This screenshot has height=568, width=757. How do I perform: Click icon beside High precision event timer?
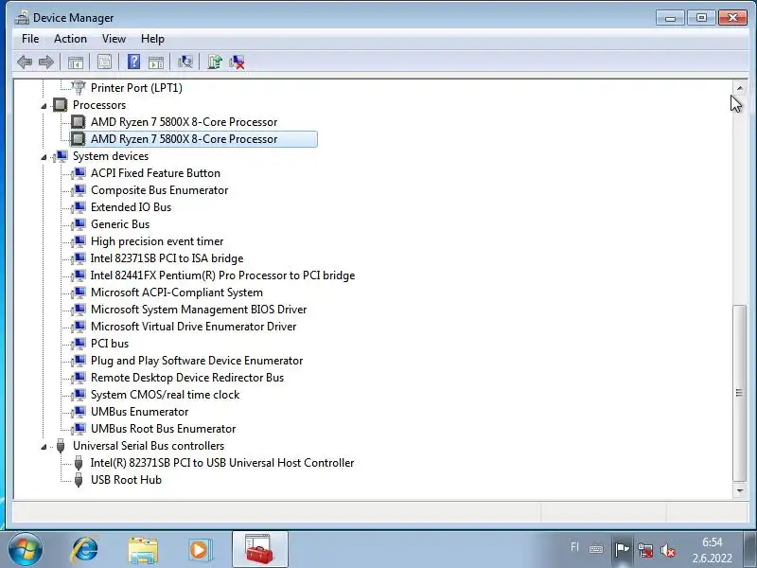point(79,241)
